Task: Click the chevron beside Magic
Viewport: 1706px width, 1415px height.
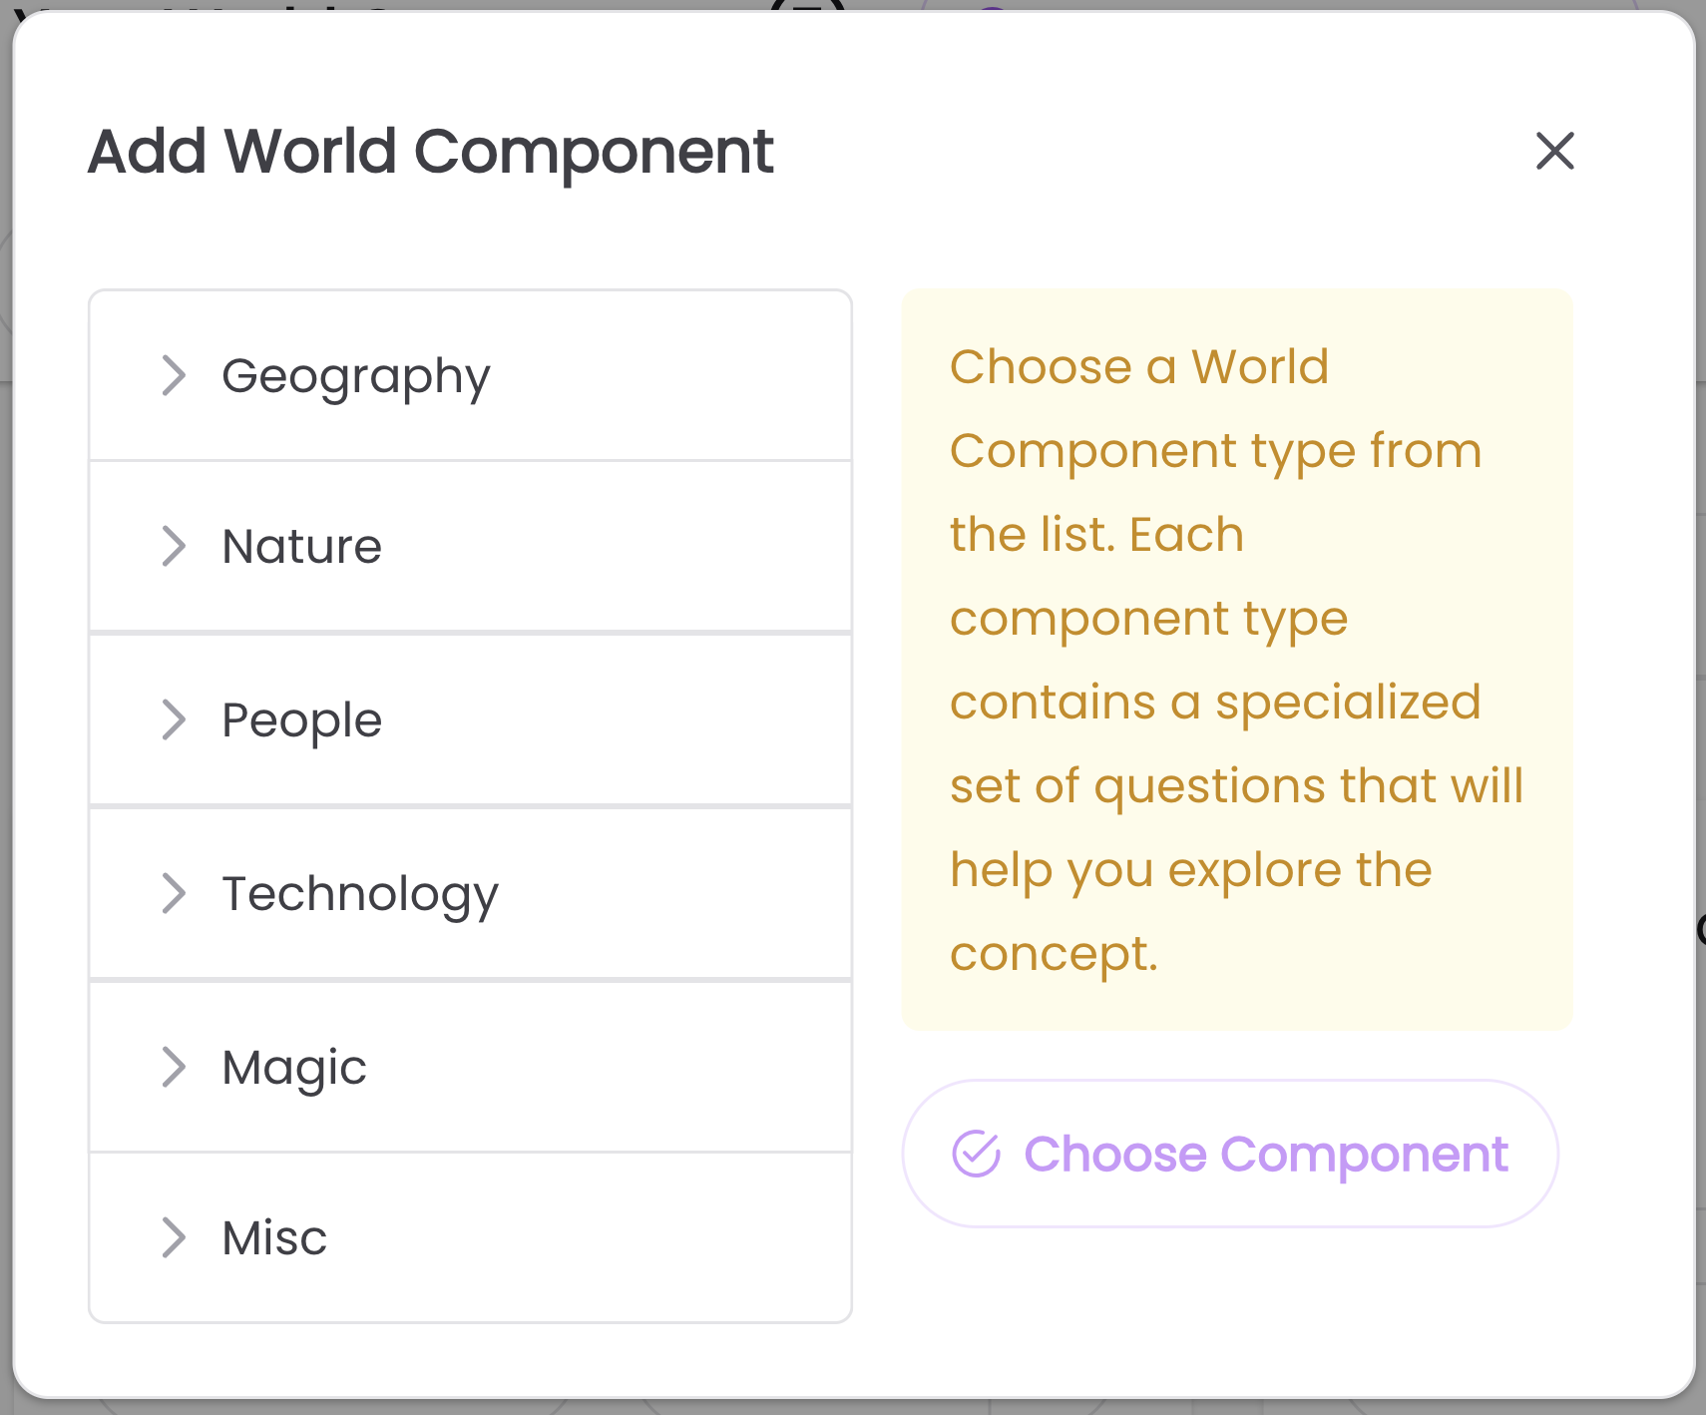Action: pos(174,1068)
